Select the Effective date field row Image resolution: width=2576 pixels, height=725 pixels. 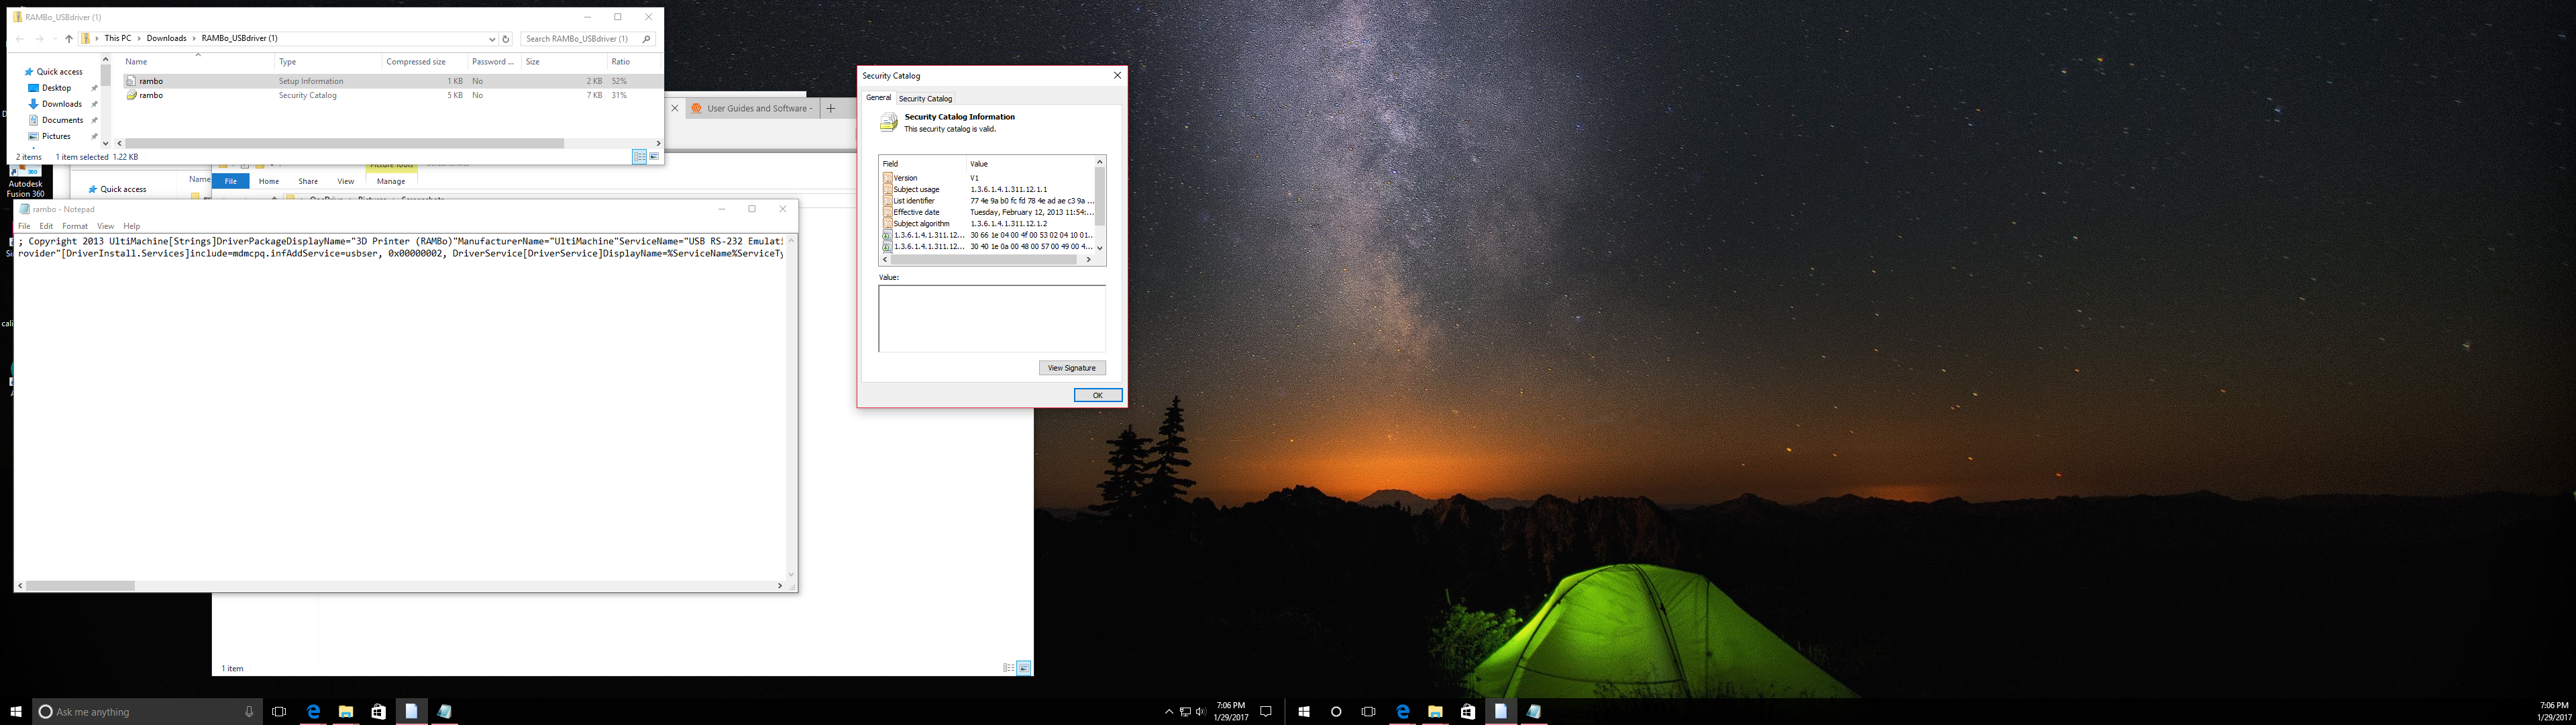tap(916, 212)
